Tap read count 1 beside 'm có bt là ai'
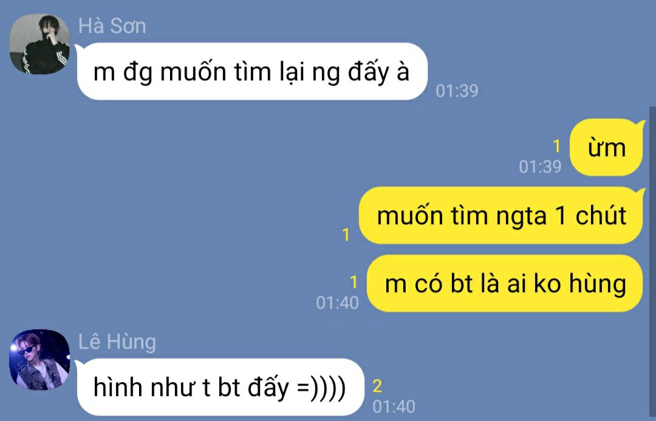The image size is (656, 421). (354, 282)
